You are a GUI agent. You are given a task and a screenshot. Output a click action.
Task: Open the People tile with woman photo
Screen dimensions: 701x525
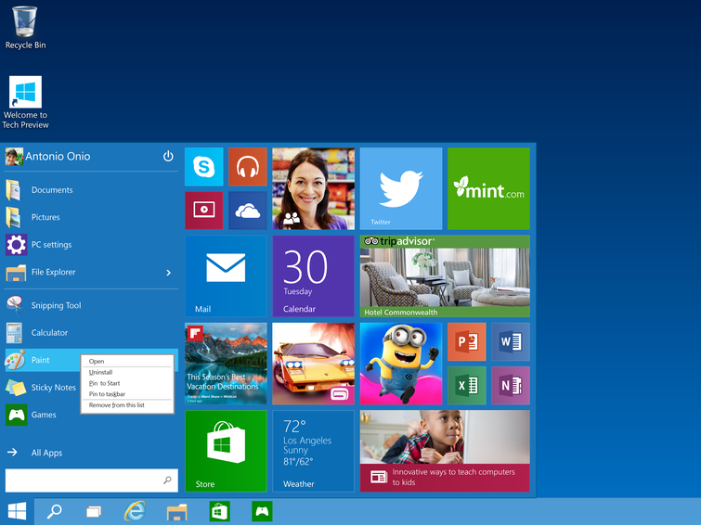314,188
